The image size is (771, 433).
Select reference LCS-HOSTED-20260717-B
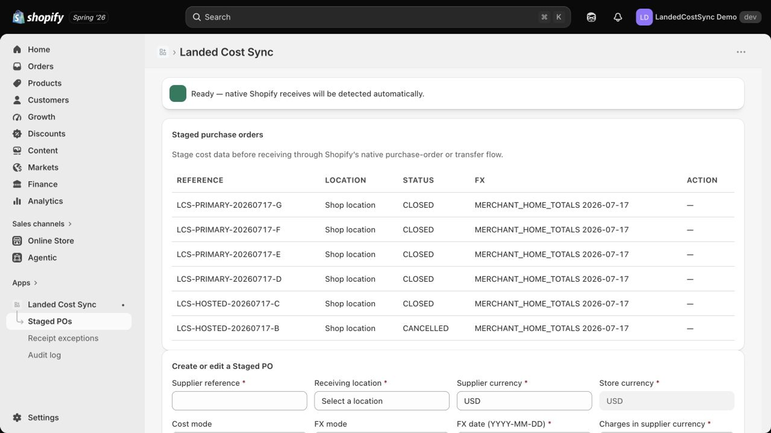coord(228,328)
